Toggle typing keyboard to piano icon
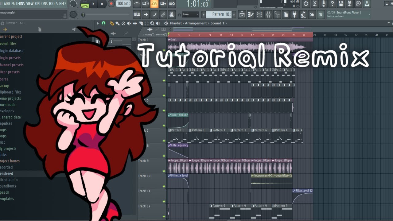Viewport: 393px width, 221px height. (137, 14)
